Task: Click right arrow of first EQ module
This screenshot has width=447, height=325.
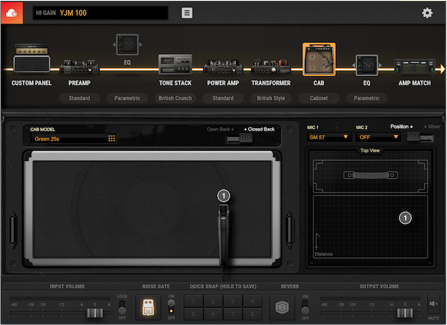Action: 141,45
